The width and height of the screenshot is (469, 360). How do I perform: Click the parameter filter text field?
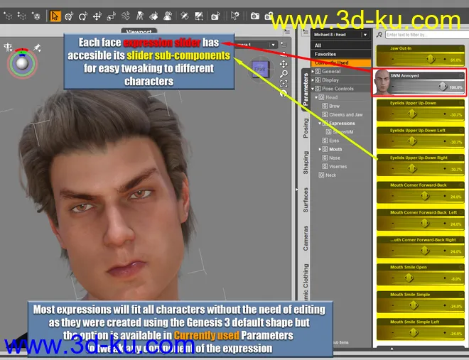419,34
